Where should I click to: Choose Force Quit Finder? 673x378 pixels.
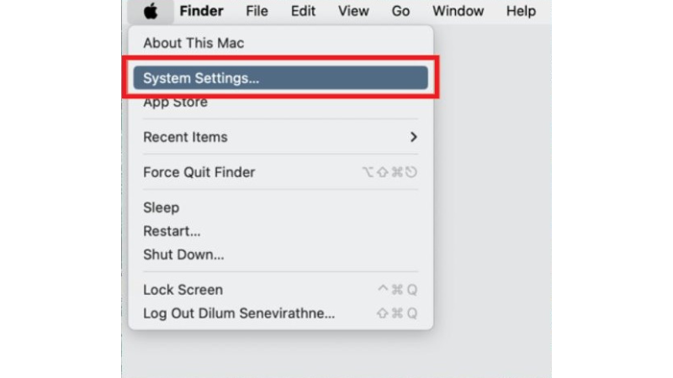coord(199,172)
